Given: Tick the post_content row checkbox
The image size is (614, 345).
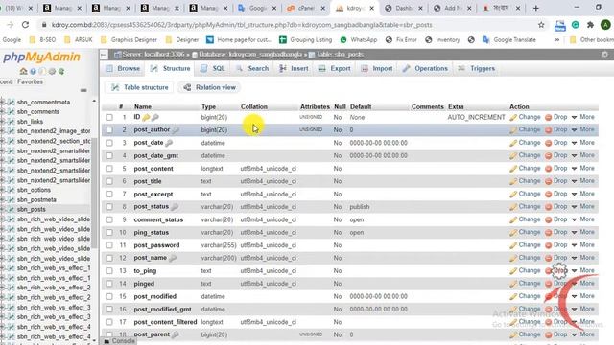Looking at the screenshot, I should pyautogui.click(x=109, y=169).
